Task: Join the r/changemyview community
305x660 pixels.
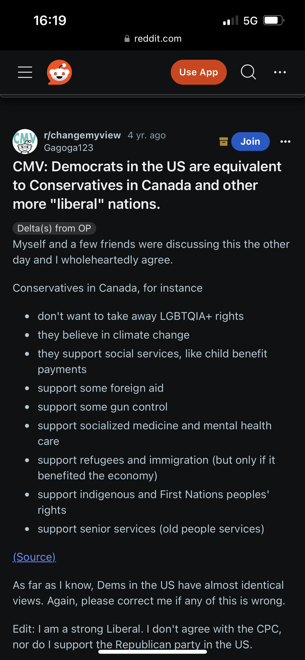Action: (x=250, y=142)
